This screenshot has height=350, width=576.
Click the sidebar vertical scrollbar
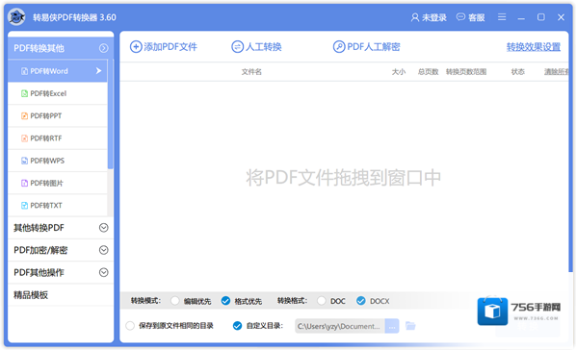[x=110, y=113]
